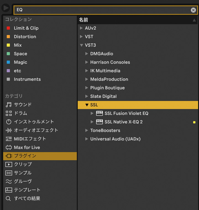Screen dimensions: 199x210
Task: Expand SSL Native X-EQ 2 presets
Action: pos(92,122)
